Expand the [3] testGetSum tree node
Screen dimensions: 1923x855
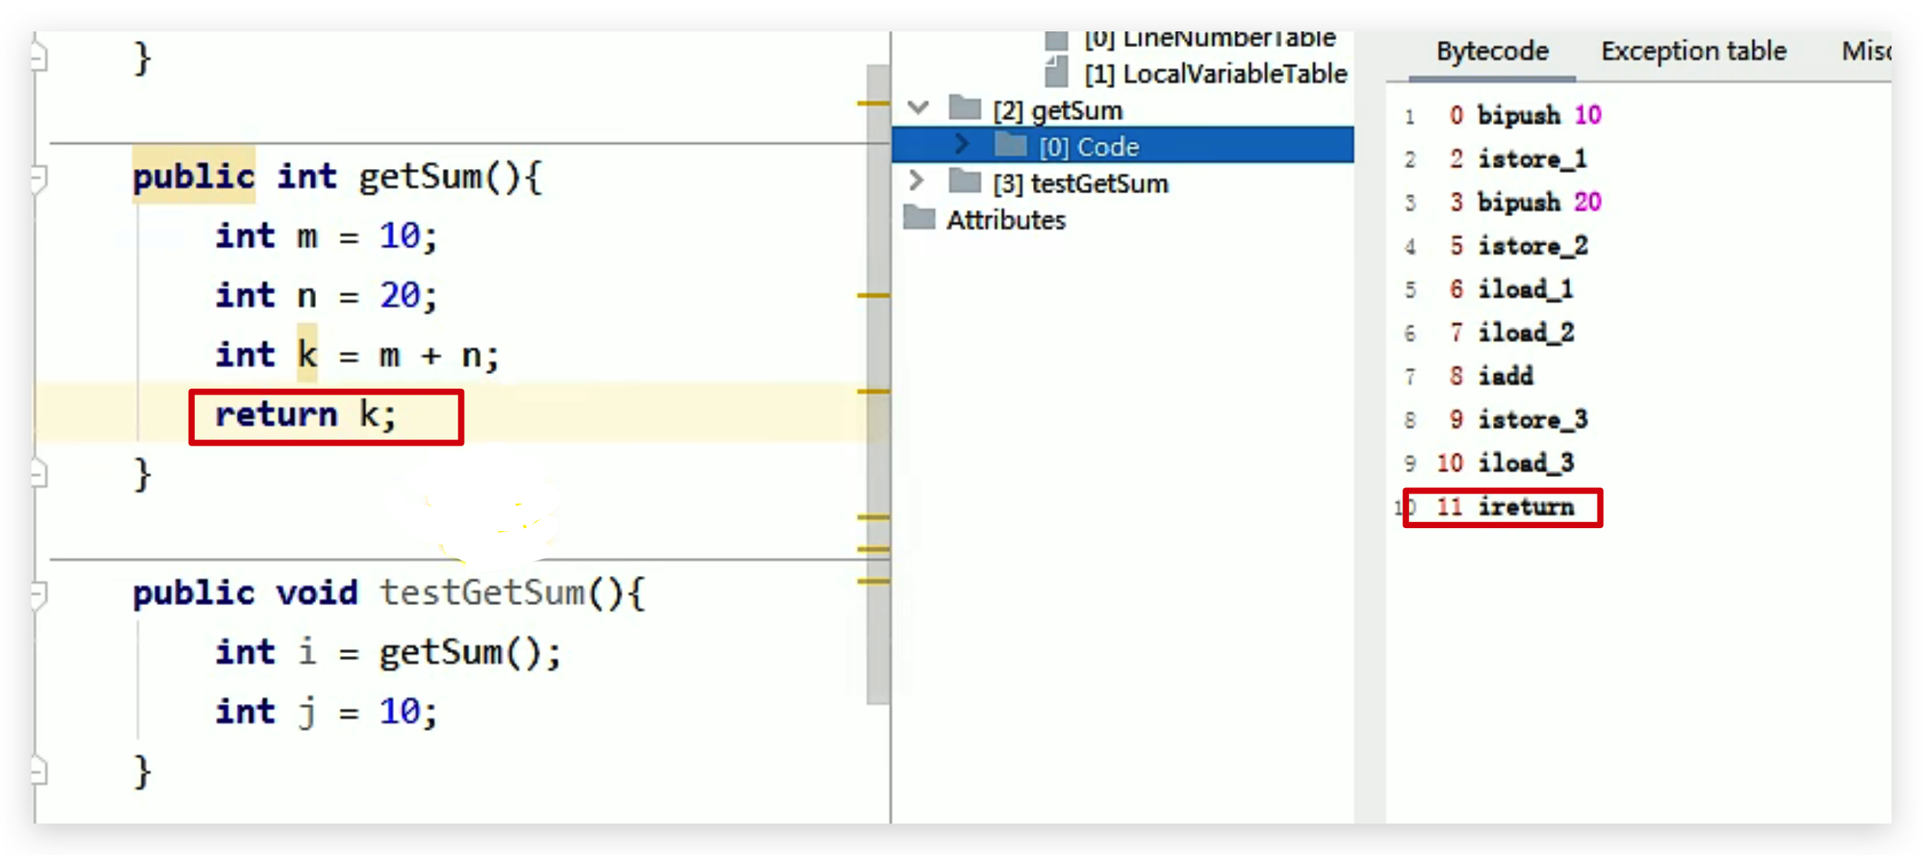pos(917,182)
